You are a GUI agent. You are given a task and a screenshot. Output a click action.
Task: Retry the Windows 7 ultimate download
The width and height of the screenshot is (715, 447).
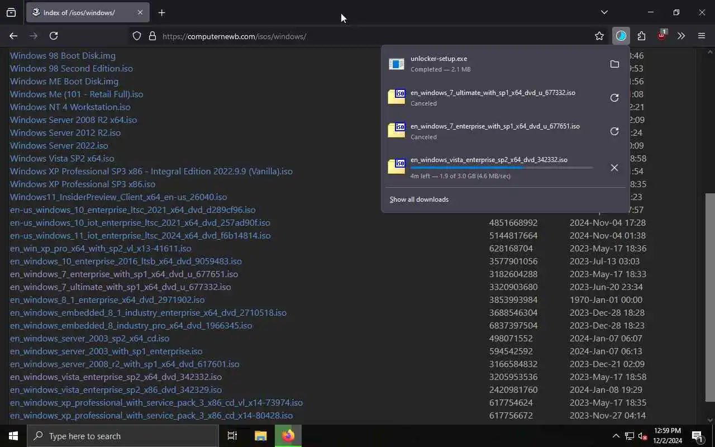click(x=614, y=98)
